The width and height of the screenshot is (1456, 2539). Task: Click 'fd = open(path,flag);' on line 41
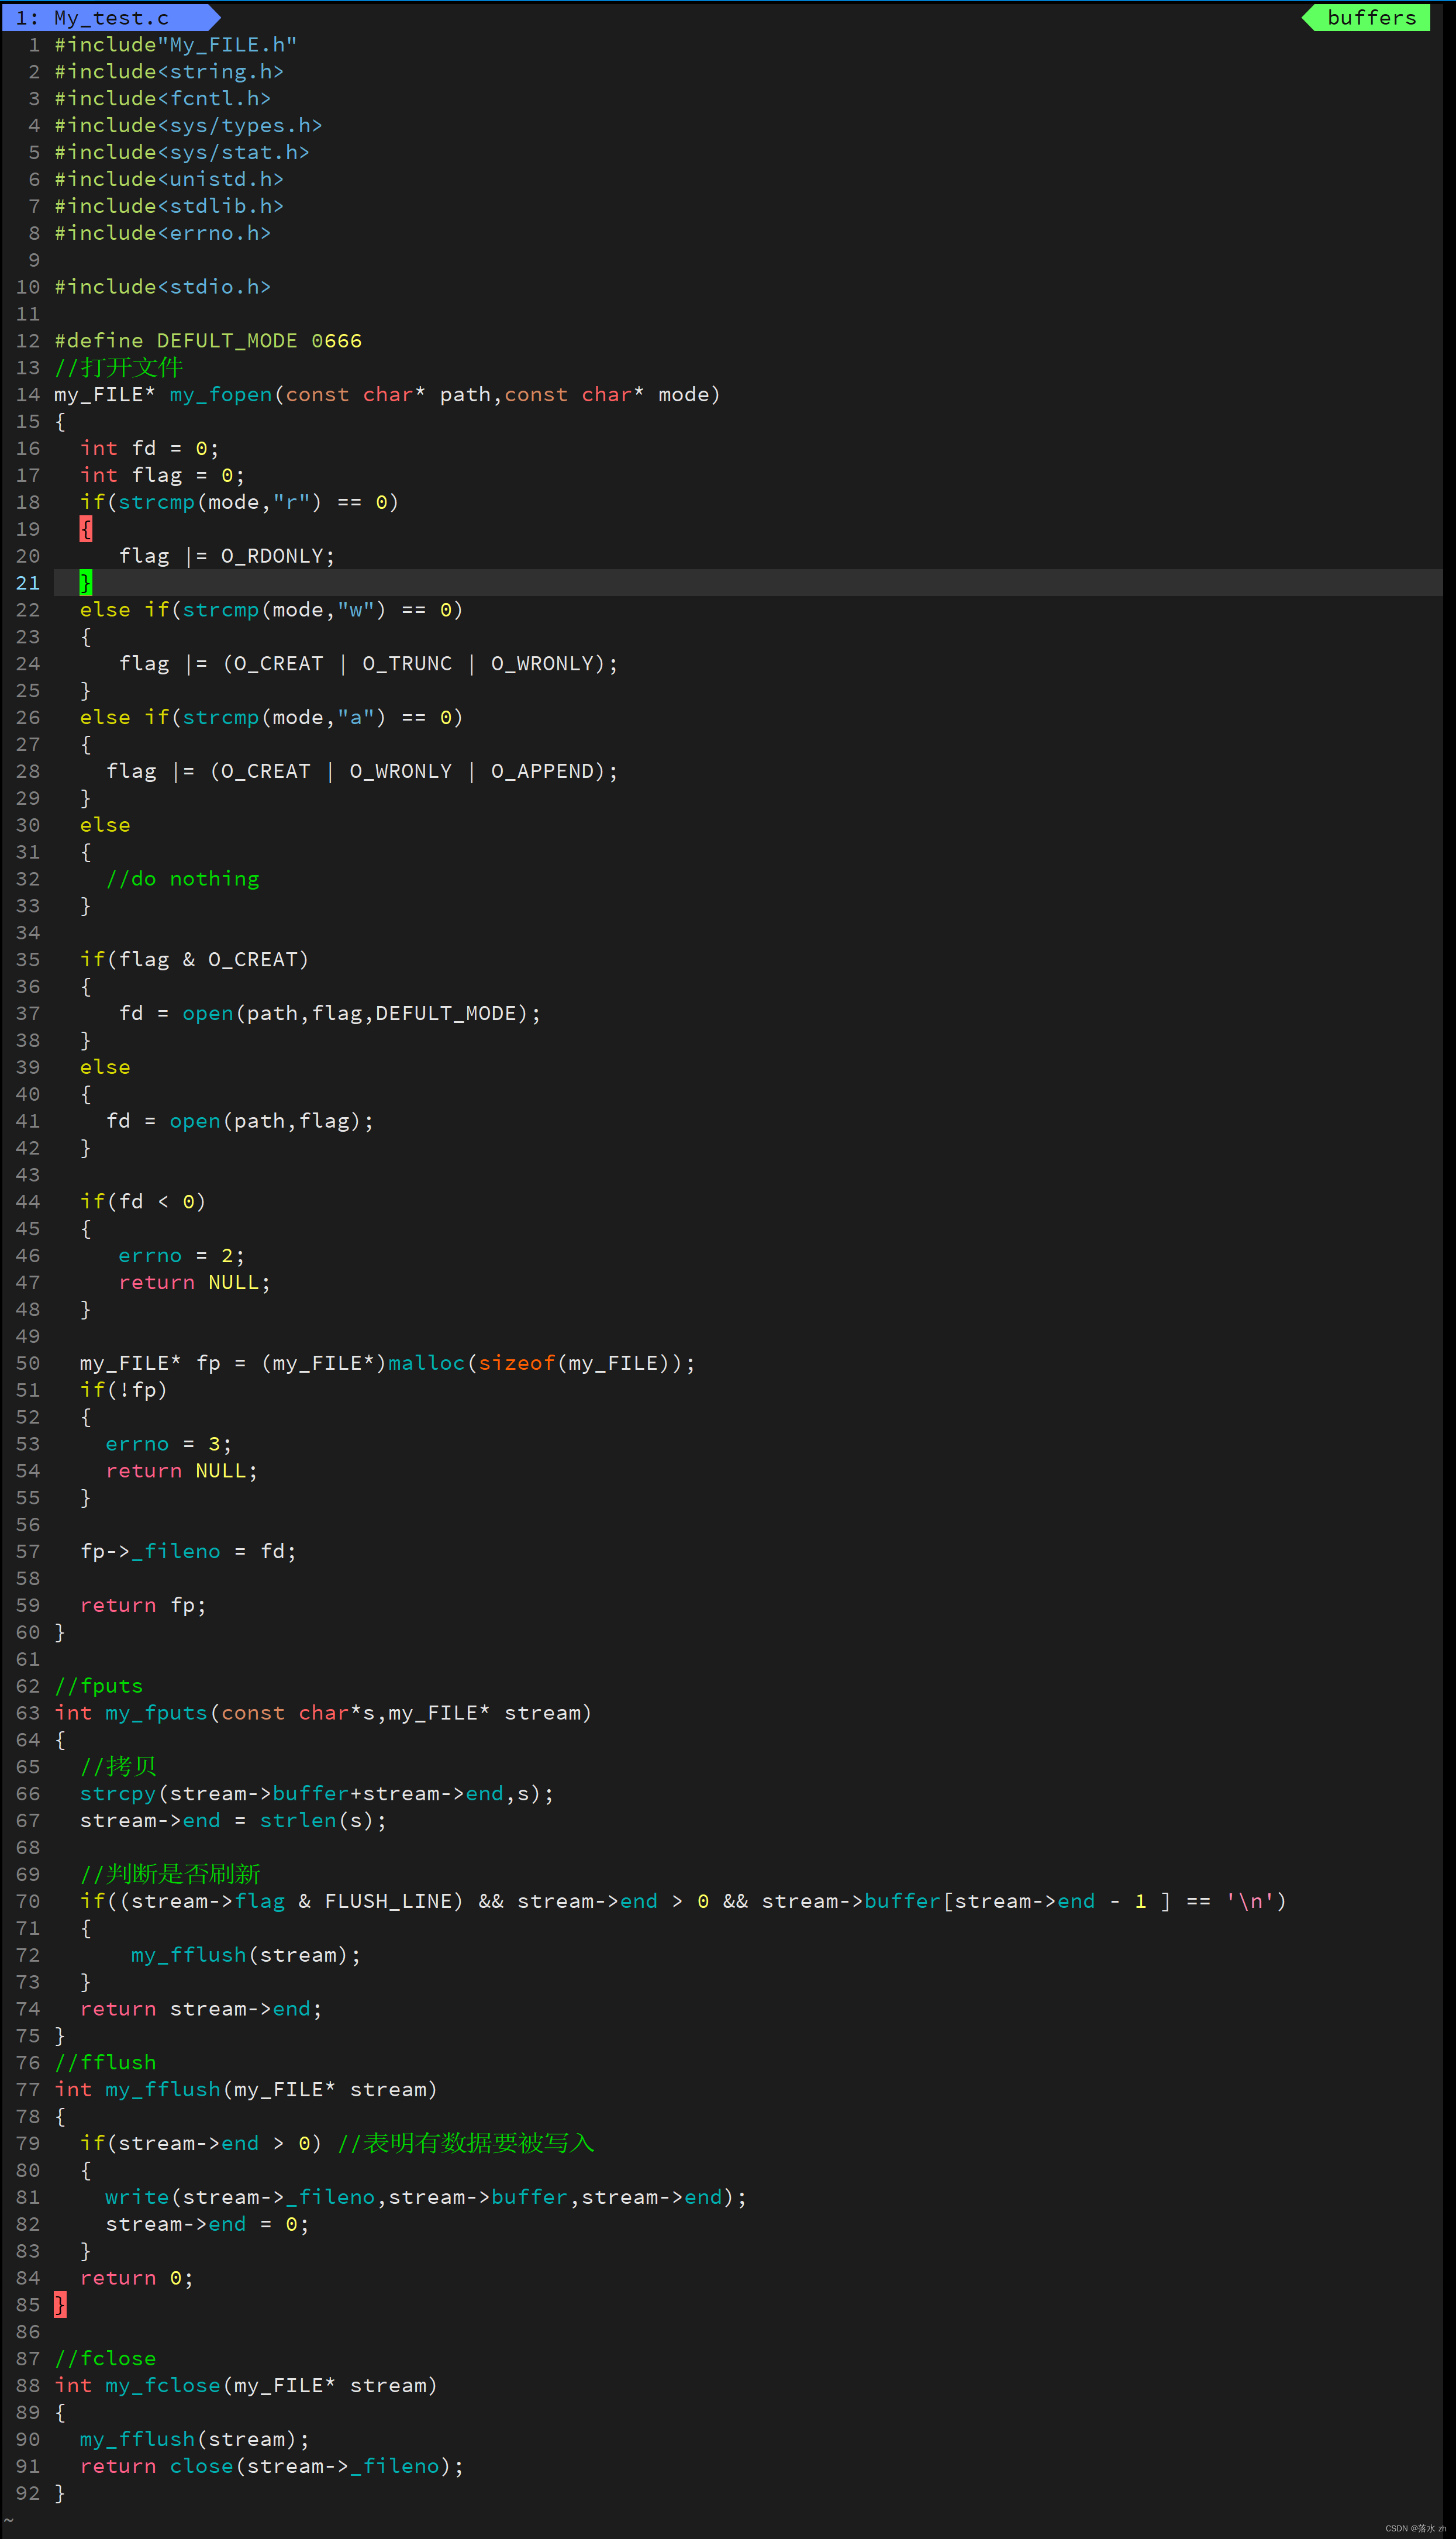coord(240,1121)
